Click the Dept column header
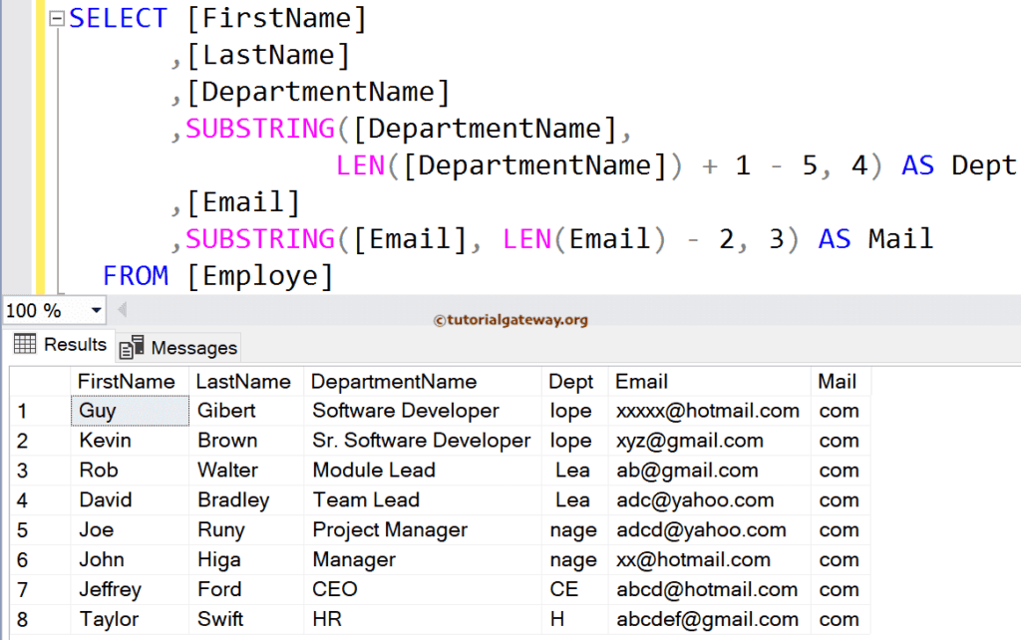 click(573, 381)
